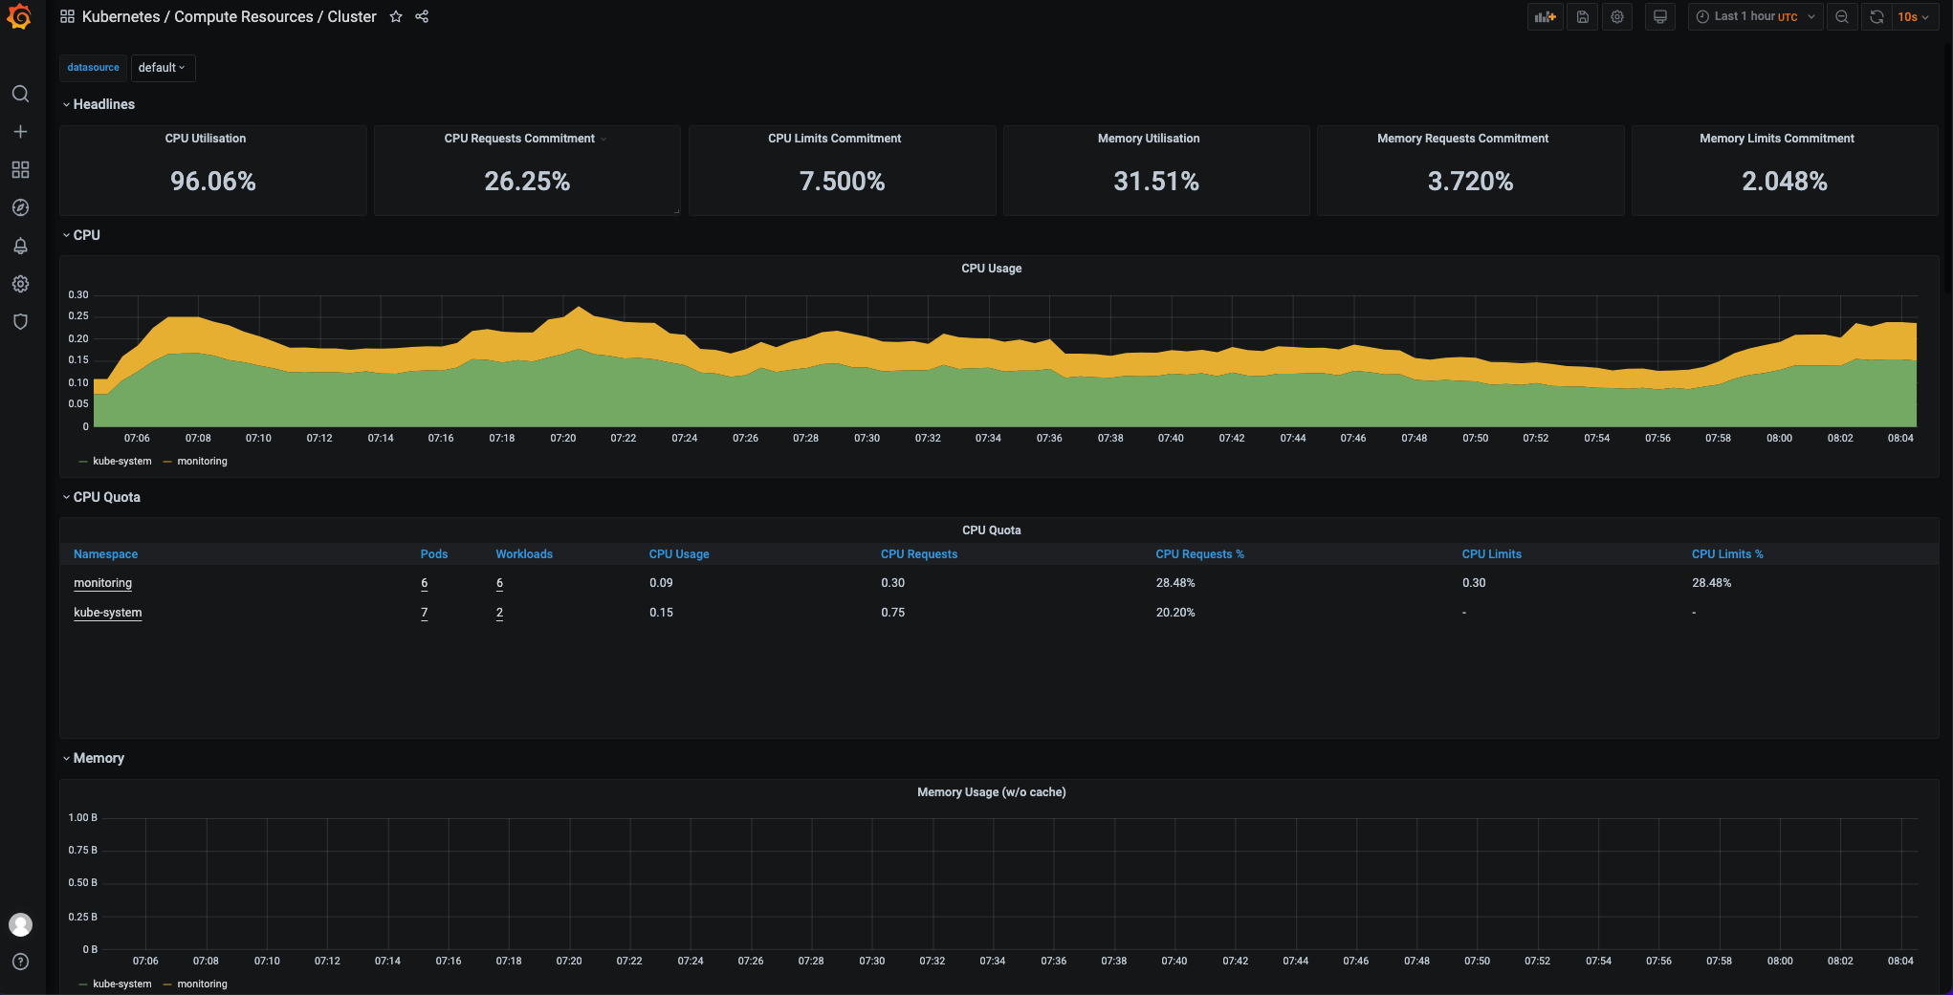
Task: Click the share dashboard icon
Action: 422,17
